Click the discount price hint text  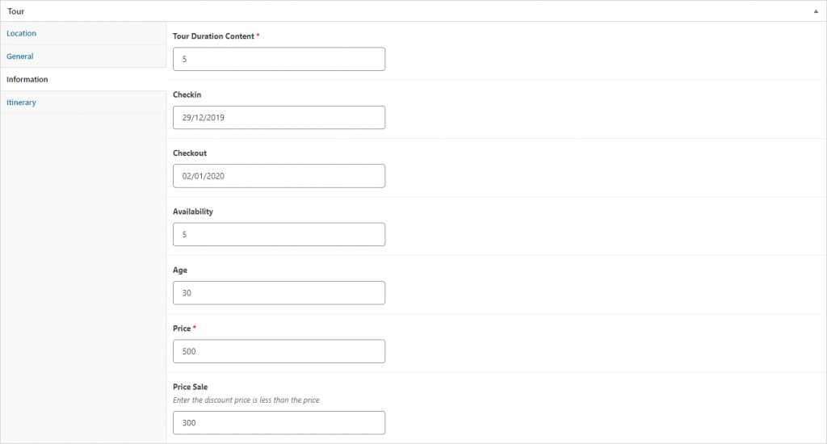coord(246,400)
